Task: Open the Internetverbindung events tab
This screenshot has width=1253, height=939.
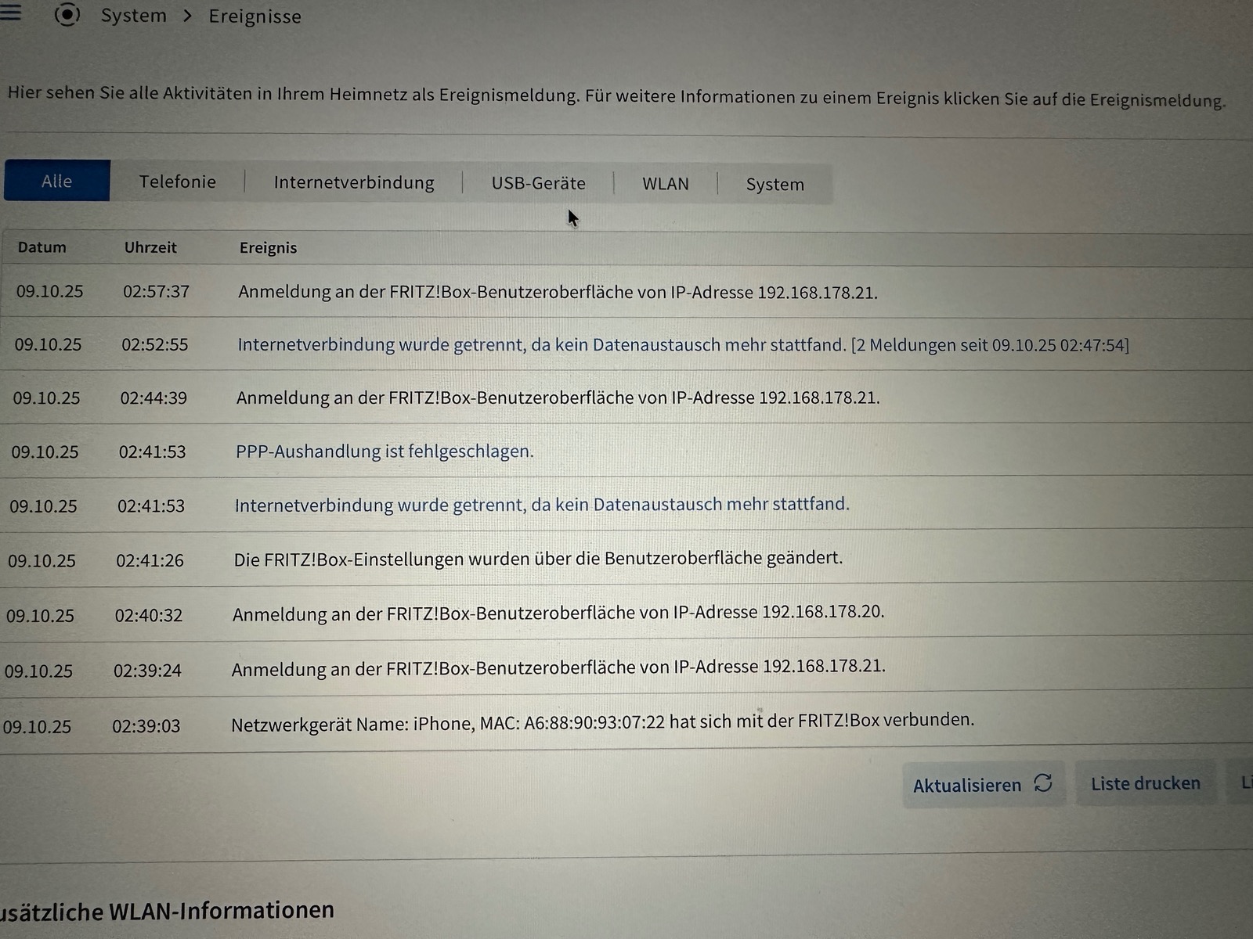Action: pos(353,182)
